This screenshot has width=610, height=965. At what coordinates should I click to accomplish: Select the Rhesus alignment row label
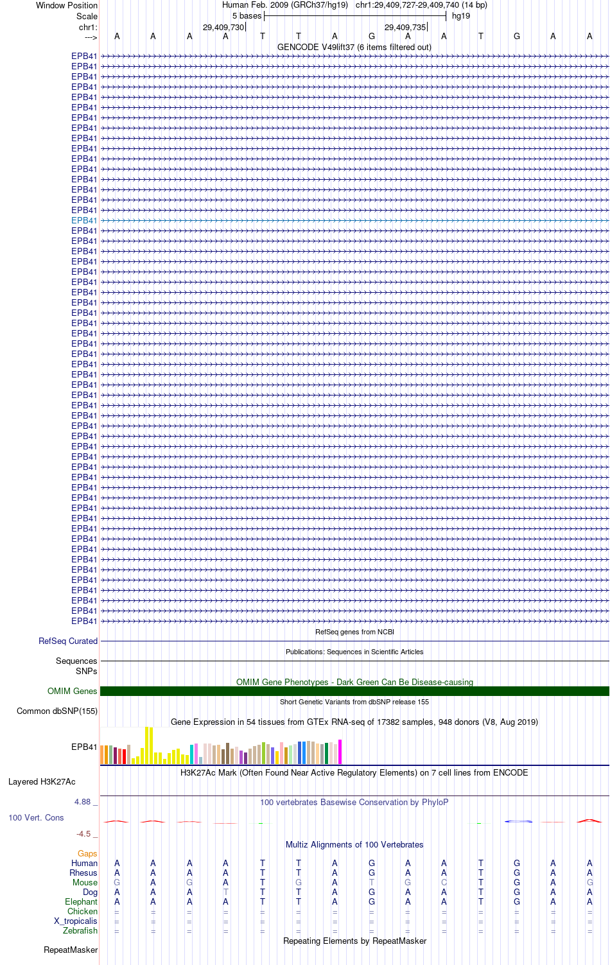coord(83,873)
